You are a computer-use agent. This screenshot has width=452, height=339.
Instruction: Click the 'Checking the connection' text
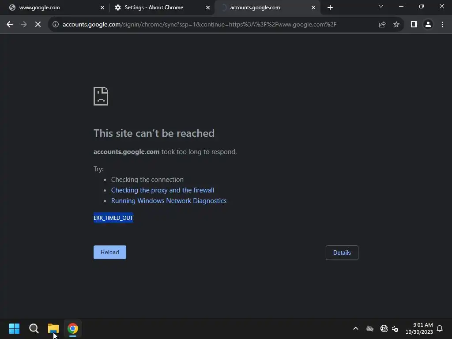pos(147,180)
